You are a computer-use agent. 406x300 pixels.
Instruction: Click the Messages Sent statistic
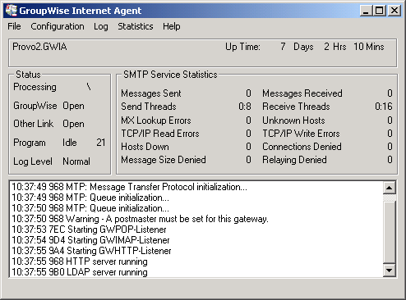[x=186, y=93]
